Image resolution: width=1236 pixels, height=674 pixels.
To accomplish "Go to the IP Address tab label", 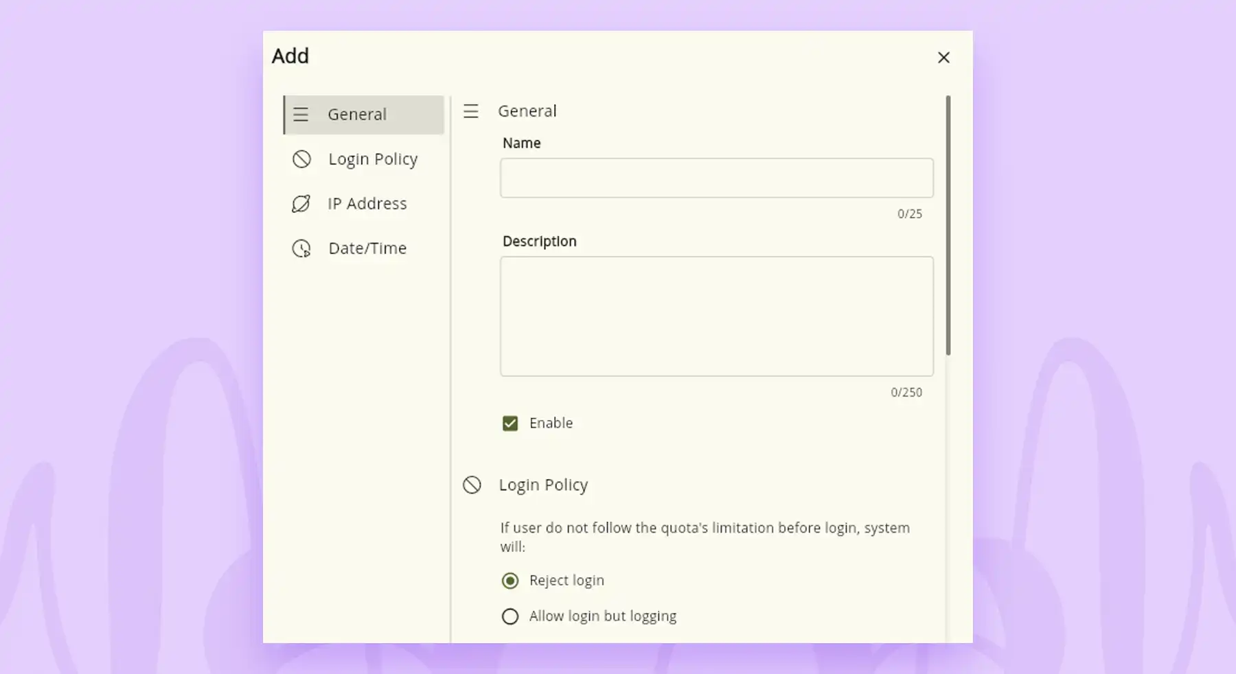I will [367, 204].
